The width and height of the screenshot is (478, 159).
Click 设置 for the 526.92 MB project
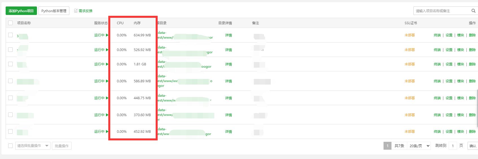coord(449,50)
